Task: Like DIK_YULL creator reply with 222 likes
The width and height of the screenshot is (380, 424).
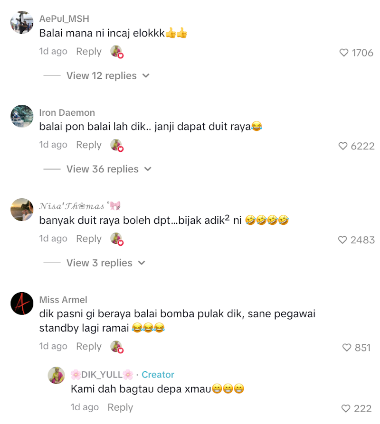Action: [x=346, y=408]
